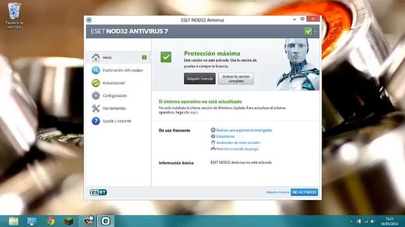Click Habilitar el modo de juego link

pos(237,149)
